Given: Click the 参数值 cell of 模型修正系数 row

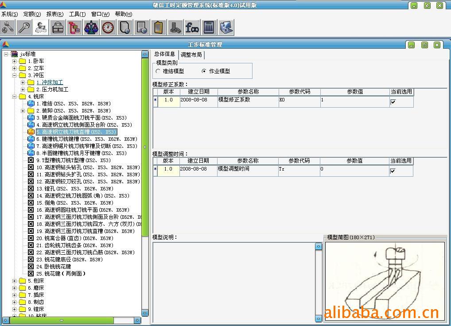Looking at the screenshot, I should tap(355, 101).
